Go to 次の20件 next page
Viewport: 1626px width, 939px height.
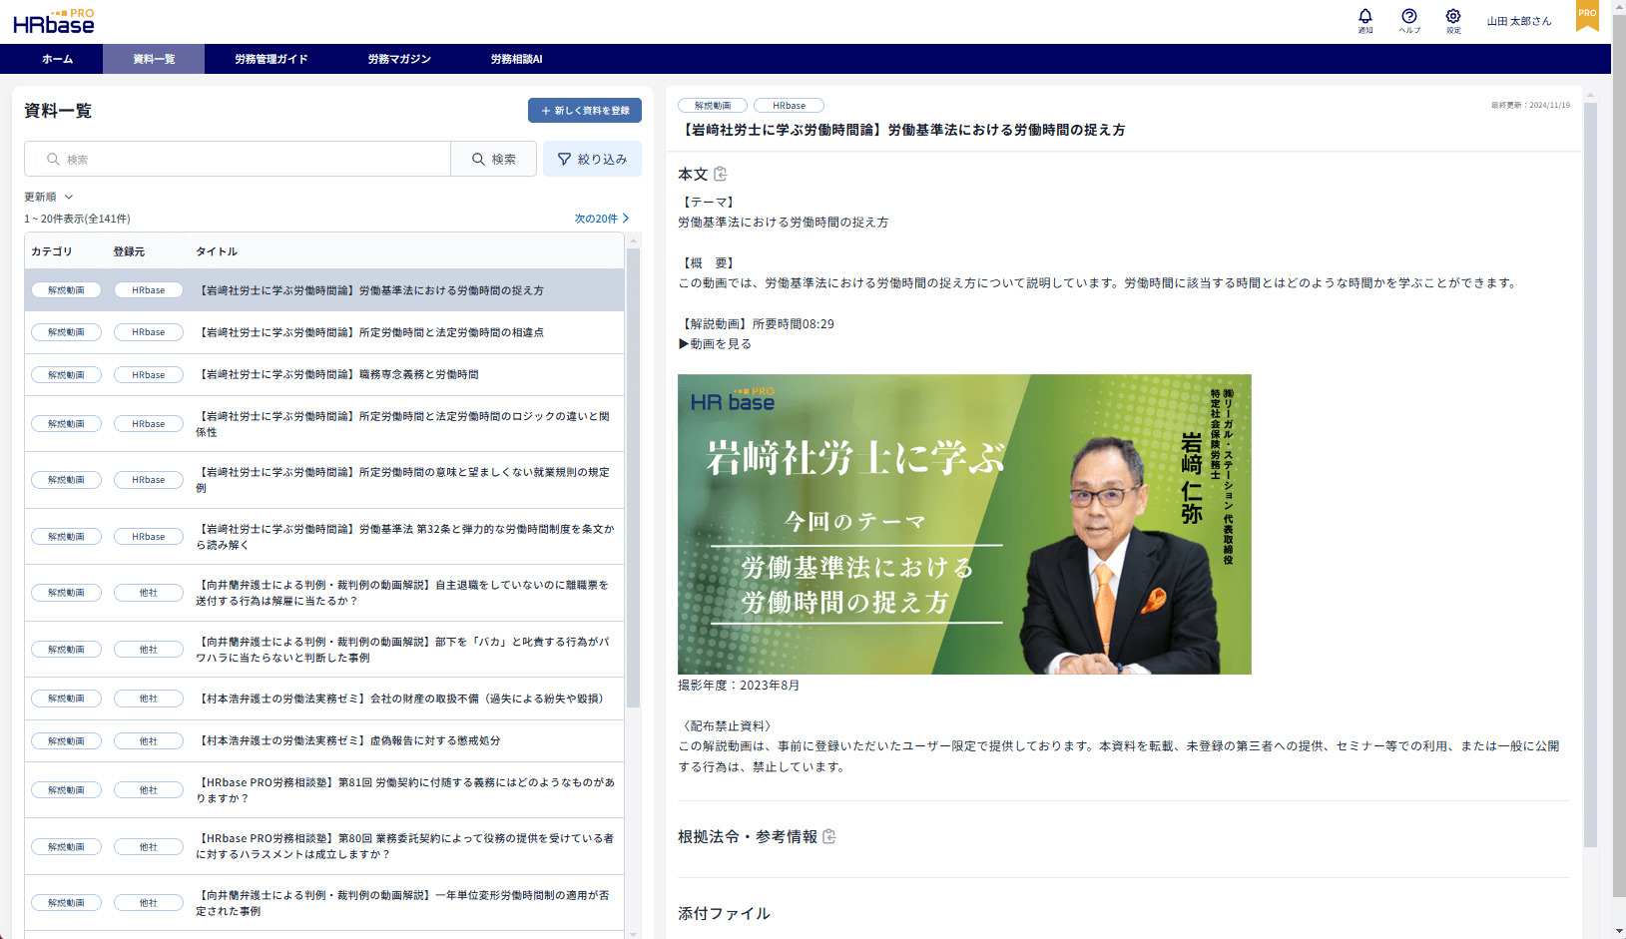601,219
